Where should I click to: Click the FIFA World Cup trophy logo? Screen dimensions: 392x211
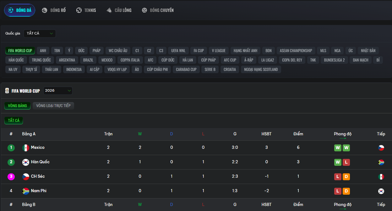[7, 91]
